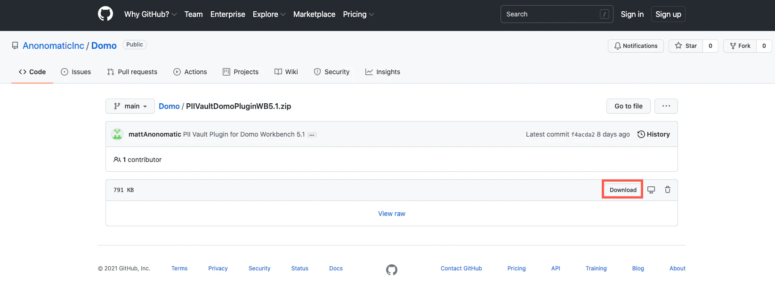Click the Sign up button
775x284 pixels.
(x=668, y=14)
